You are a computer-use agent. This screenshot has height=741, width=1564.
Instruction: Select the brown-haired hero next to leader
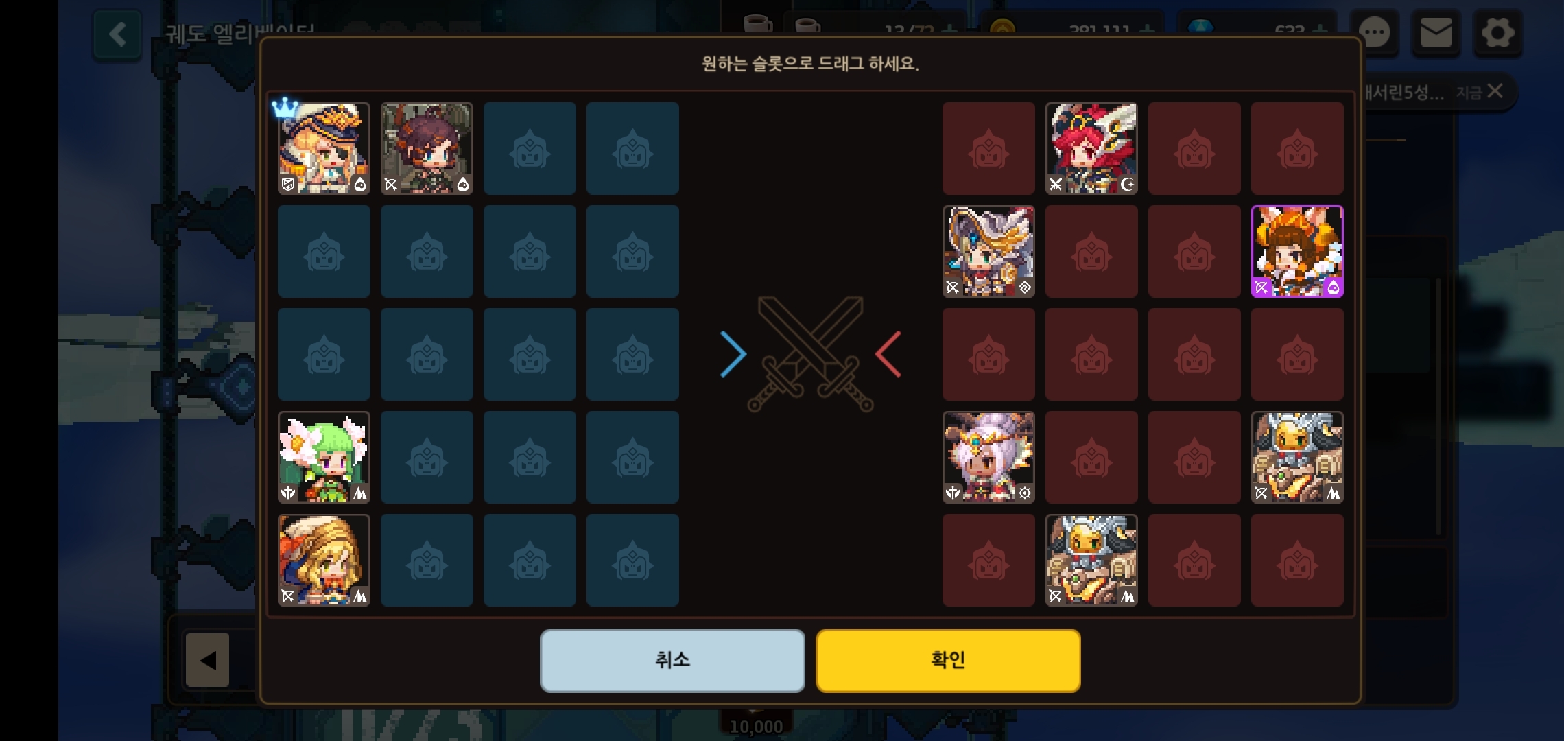tap(427, 148)
